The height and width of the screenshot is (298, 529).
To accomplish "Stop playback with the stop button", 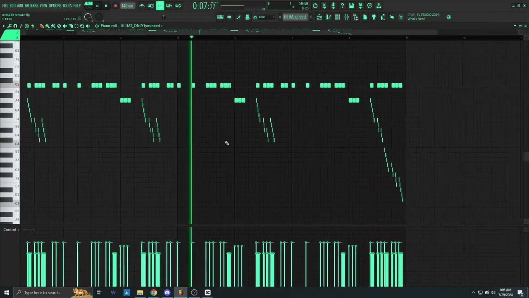I will 106,6.
